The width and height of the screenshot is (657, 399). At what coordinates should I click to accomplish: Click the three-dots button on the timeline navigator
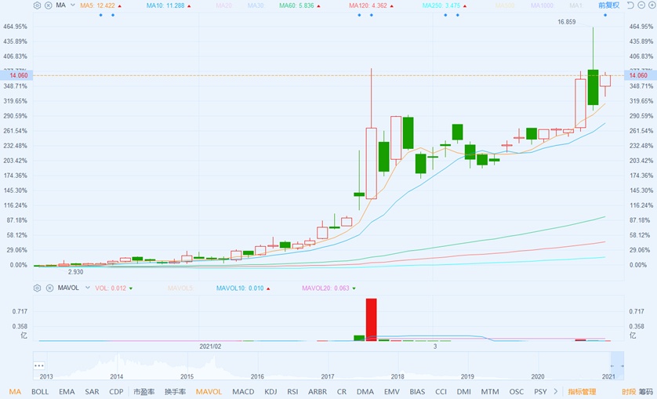(x=39, y=365)
